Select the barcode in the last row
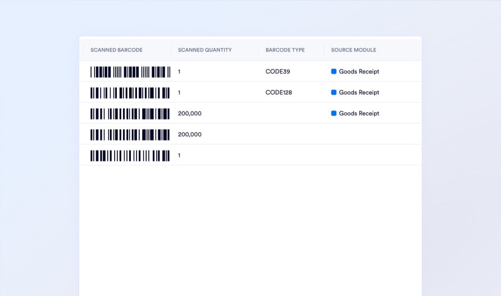Viewport: 501px width, 296px height. click(130, 156)
